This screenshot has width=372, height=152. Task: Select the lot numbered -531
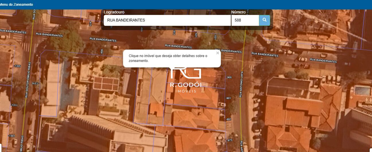(x=215, y=37)
